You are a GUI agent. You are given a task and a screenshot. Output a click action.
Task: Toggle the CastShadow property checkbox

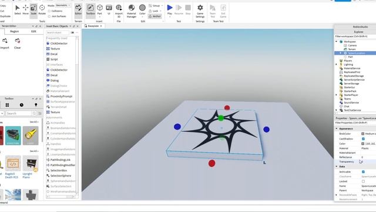coord(363,139)
